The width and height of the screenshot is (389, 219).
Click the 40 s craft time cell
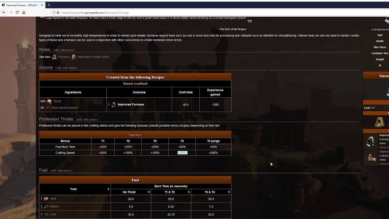click(186, 105)
